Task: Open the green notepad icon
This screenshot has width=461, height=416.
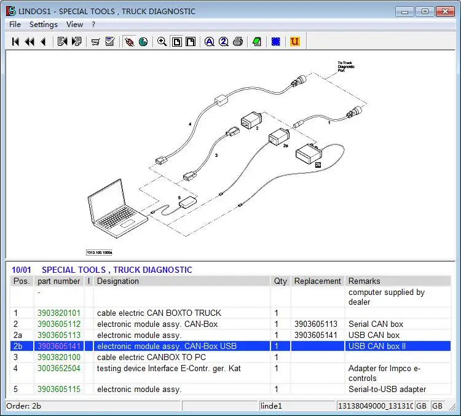Action: click(257, 41)
